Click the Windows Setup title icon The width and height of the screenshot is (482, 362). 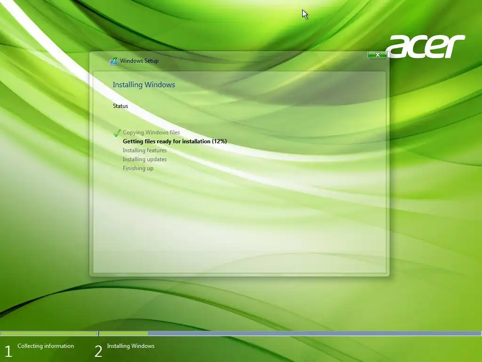114,61
